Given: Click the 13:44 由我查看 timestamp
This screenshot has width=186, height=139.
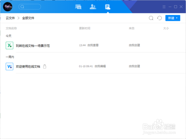Looking at the screenshot, I should tap(89, 45).
